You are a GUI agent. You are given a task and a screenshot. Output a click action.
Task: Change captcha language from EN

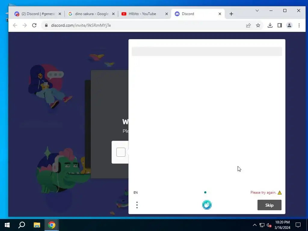(136, 192)
